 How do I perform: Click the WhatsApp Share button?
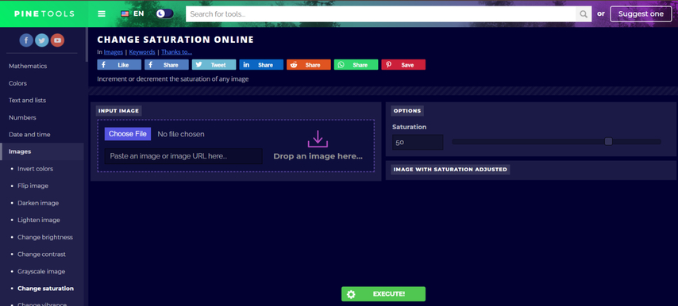(356, 65)
